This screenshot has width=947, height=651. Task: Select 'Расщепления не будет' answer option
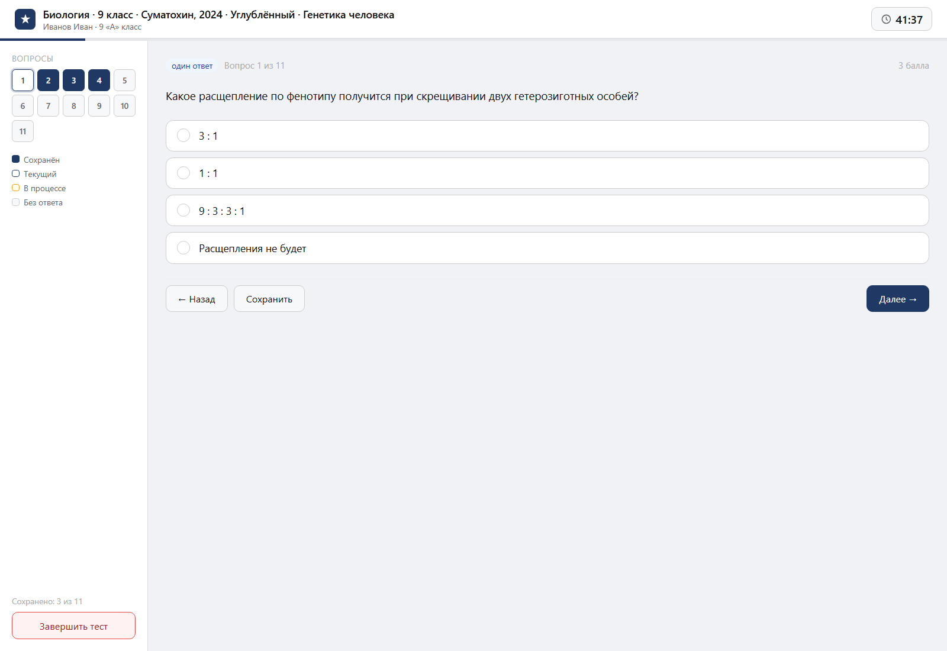tap(547, 248)
